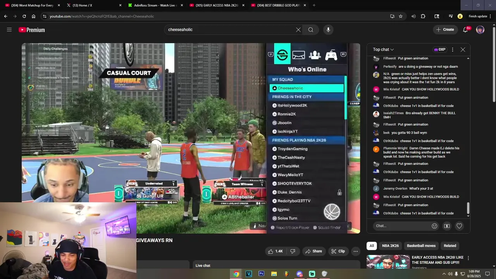Close the AdinRoss Stream tab

pos(182,5)
